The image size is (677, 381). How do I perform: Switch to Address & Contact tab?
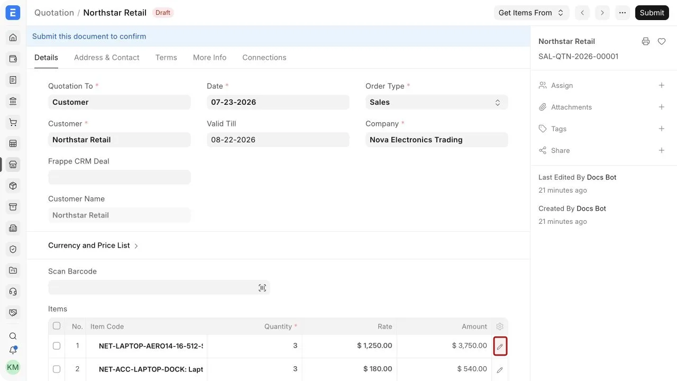[x=107, y=57]
